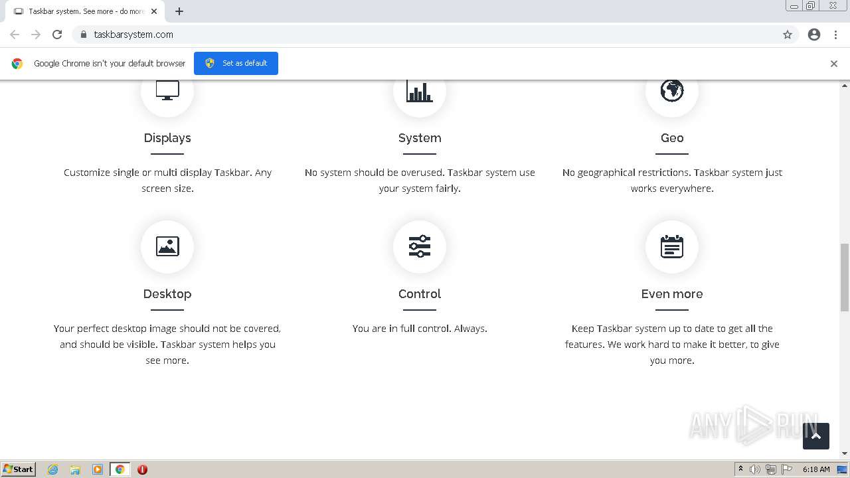Screen dimensions: 850x478
Task: View site security lock information
Action: (x=83, y=35)
